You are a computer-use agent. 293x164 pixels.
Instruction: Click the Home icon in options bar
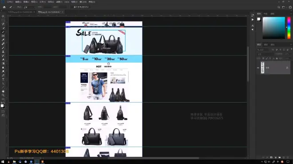[x=4, y=7]
